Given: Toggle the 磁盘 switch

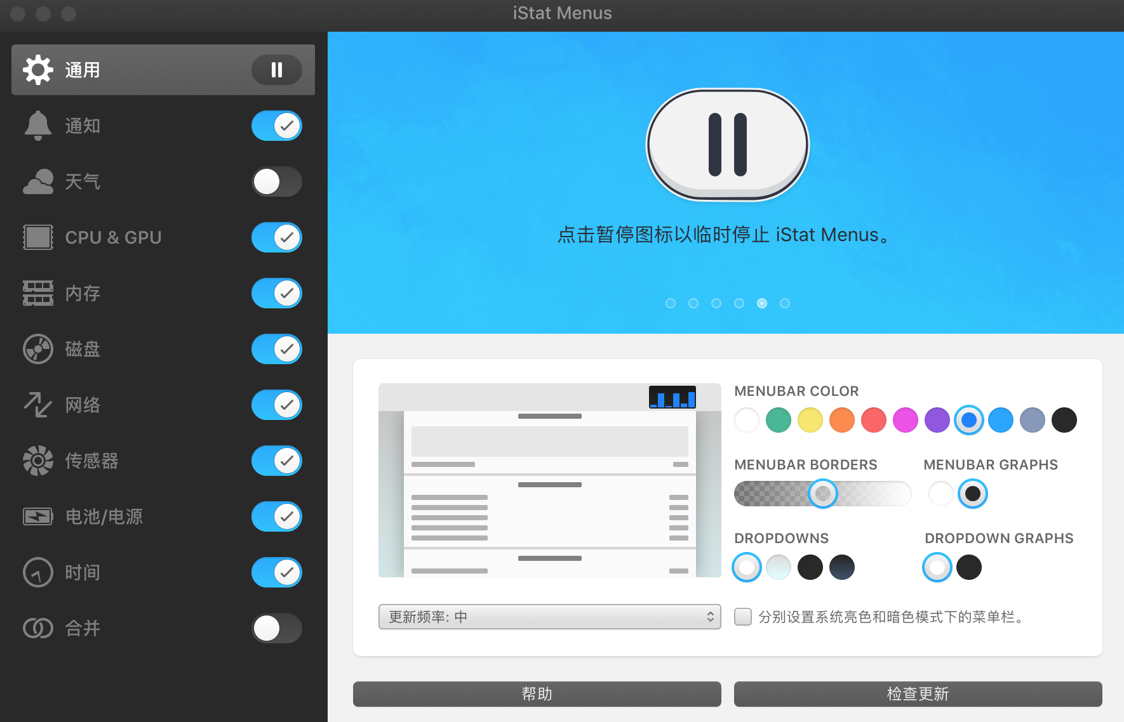Looking at the screenshot, I should [x=277, y=349].
